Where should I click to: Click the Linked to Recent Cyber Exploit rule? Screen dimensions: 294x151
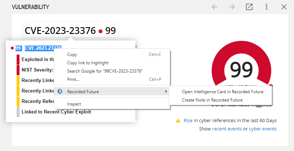tap(56, 112)
